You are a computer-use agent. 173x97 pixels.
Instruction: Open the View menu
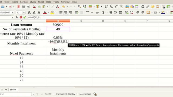click(7, 2)
